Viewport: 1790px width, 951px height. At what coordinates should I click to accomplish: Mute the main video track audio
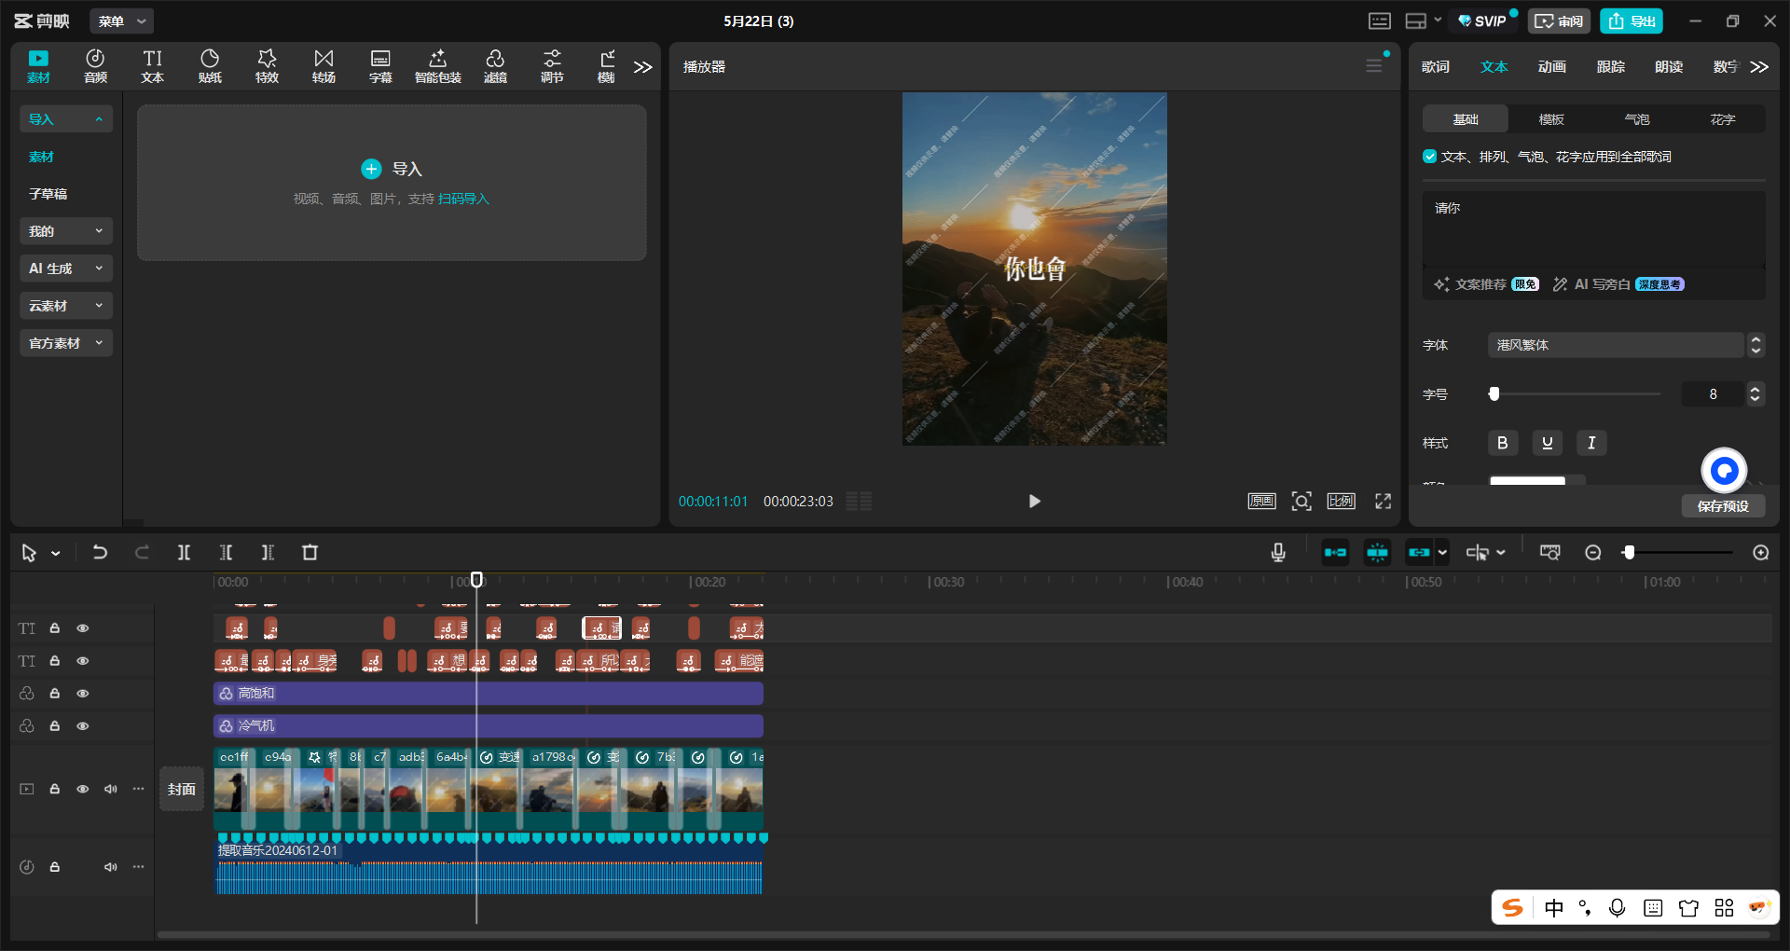coord(111,789)
